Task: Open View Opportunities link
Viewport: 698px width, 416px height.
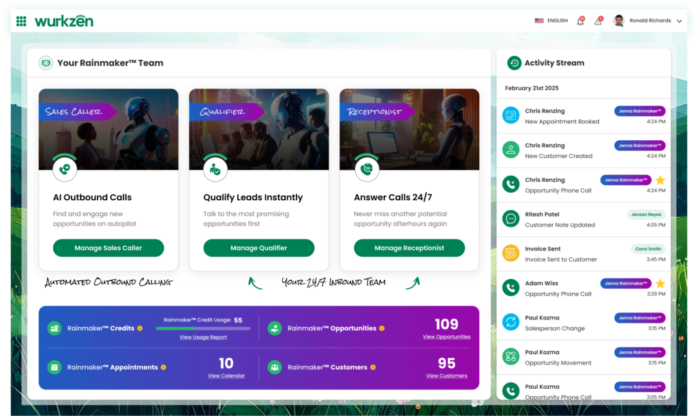Action: [x=446, y=337]
